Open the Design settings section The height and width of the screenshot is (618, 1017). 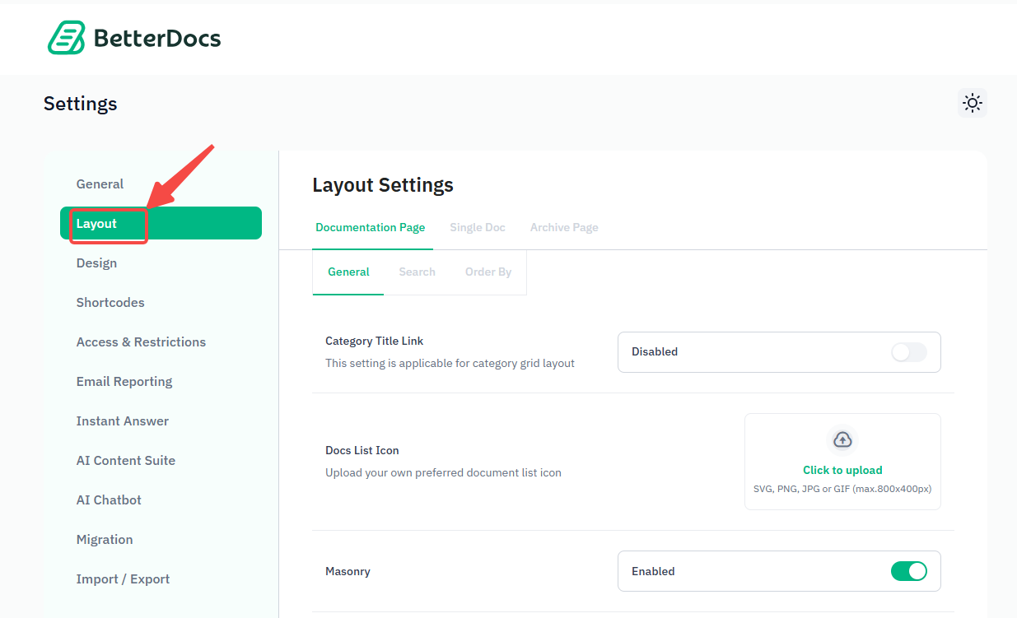96,263
